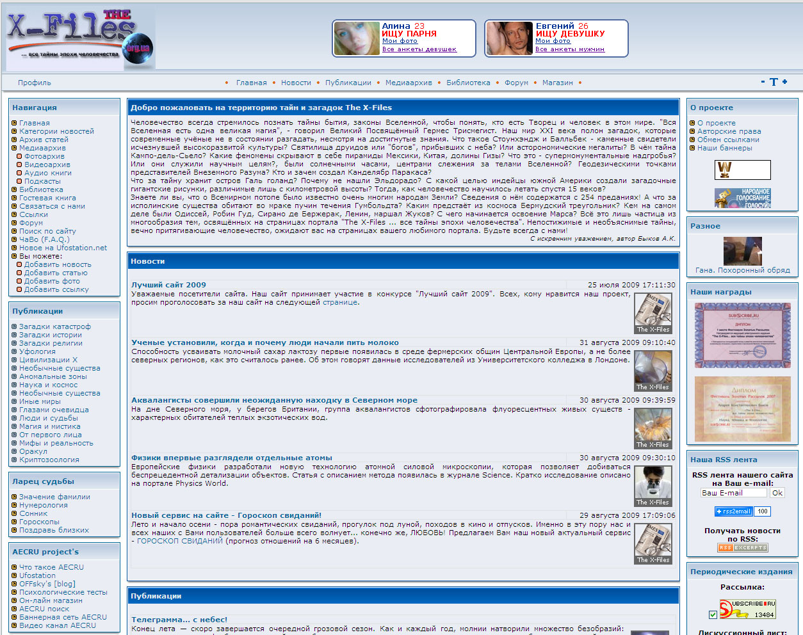
Task: Click the X-Files site logo
Action: coord(80,38)
